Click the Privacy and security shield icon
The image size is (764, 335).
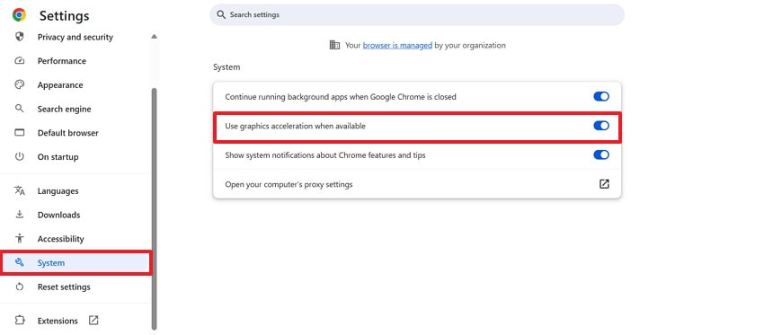tap(20, 37)
